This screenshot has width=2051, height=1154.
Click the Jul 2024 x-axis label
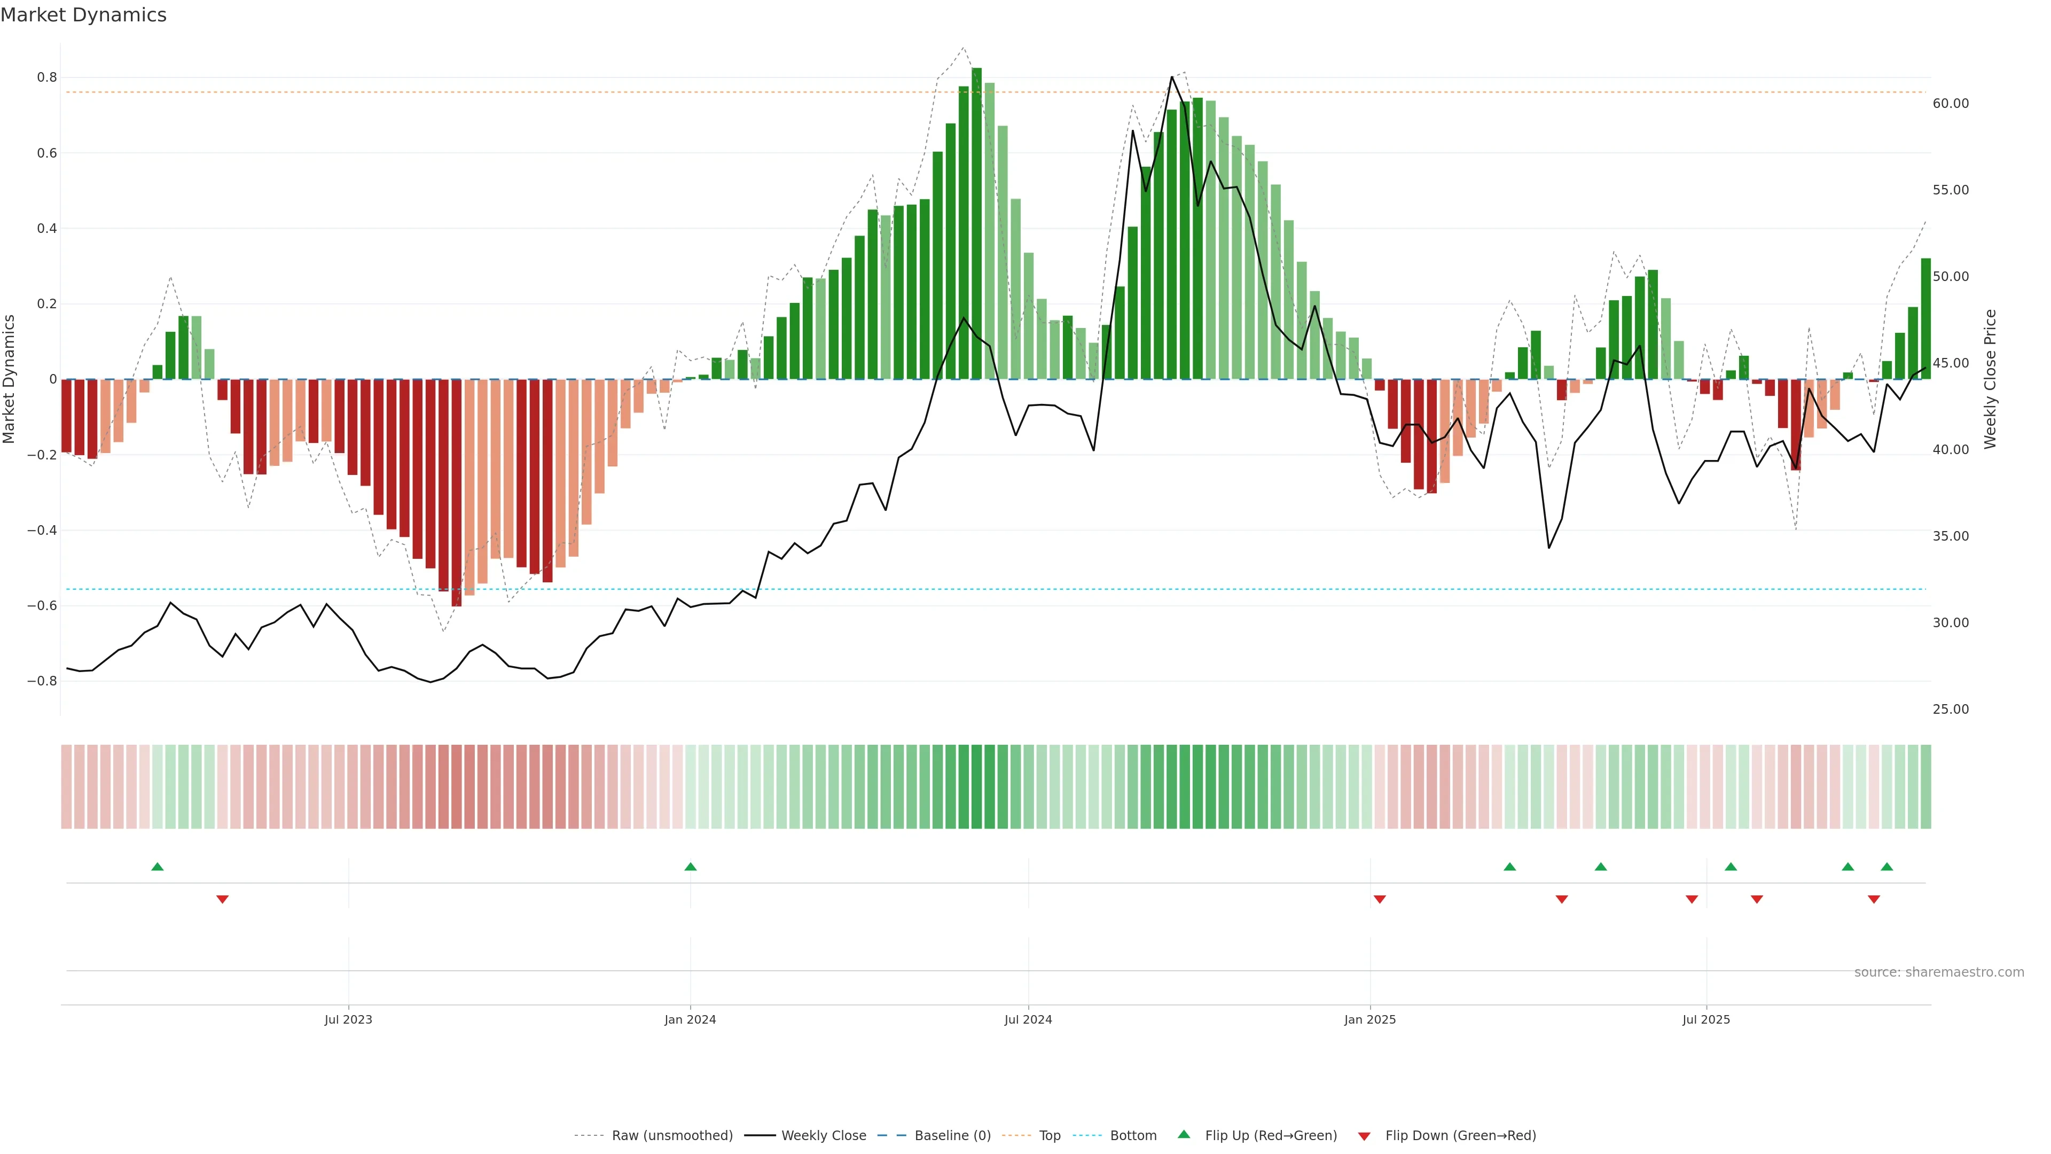pyautogui.click(x=1028, y=1019)
